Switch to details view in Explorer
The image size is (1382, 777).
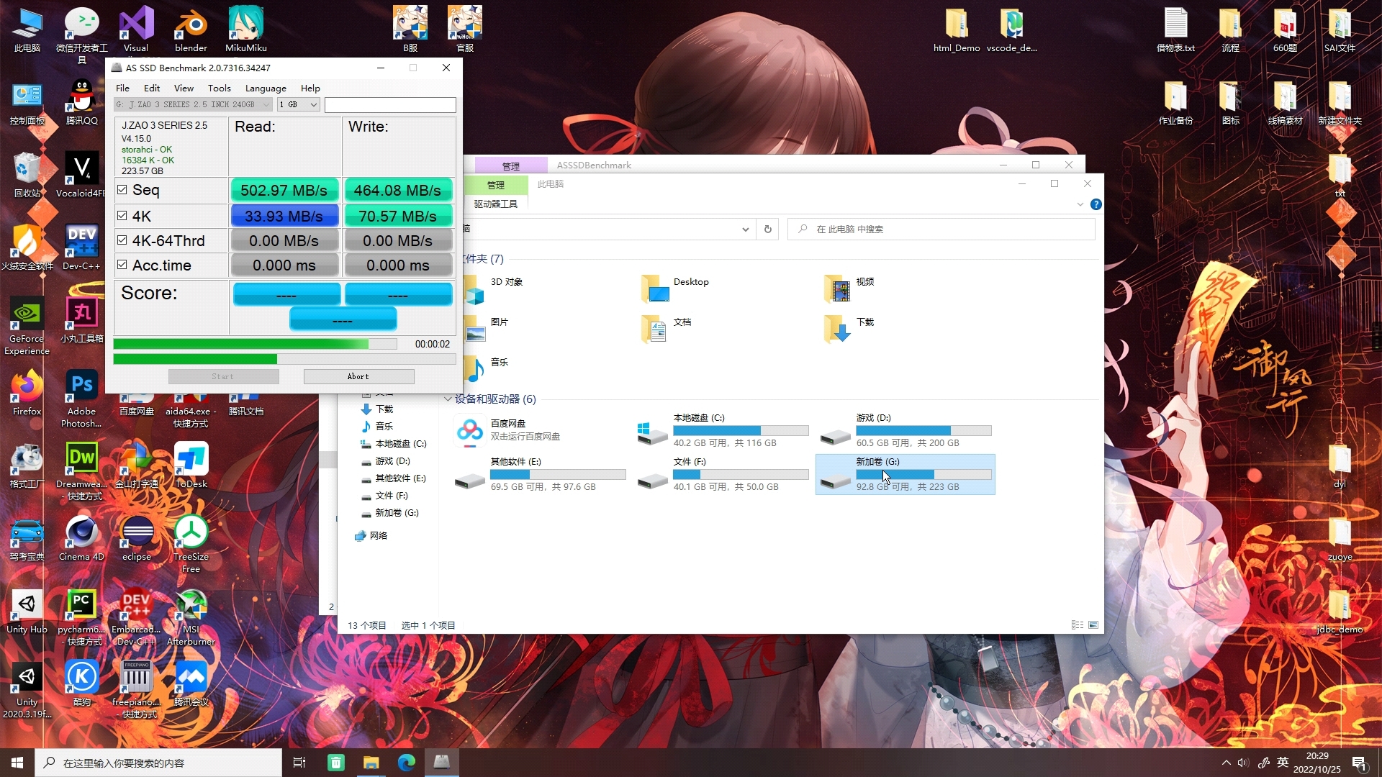(x=1078, y=625)
